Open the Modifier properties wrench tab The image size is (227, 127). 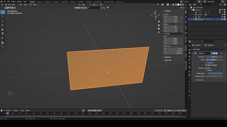point(189,75)
